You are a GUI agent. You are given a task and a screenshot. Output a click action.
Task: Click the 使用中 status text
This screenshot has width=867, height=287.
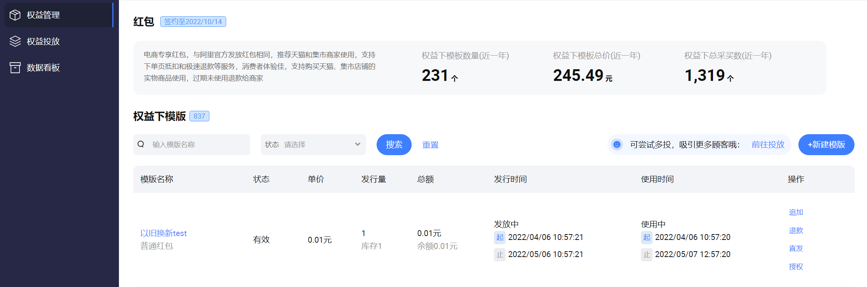(653, 224)
